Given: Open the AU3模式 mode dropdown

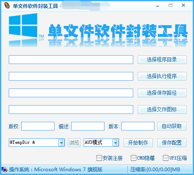Looking at the screenshot, I should [x=115, y=143].
